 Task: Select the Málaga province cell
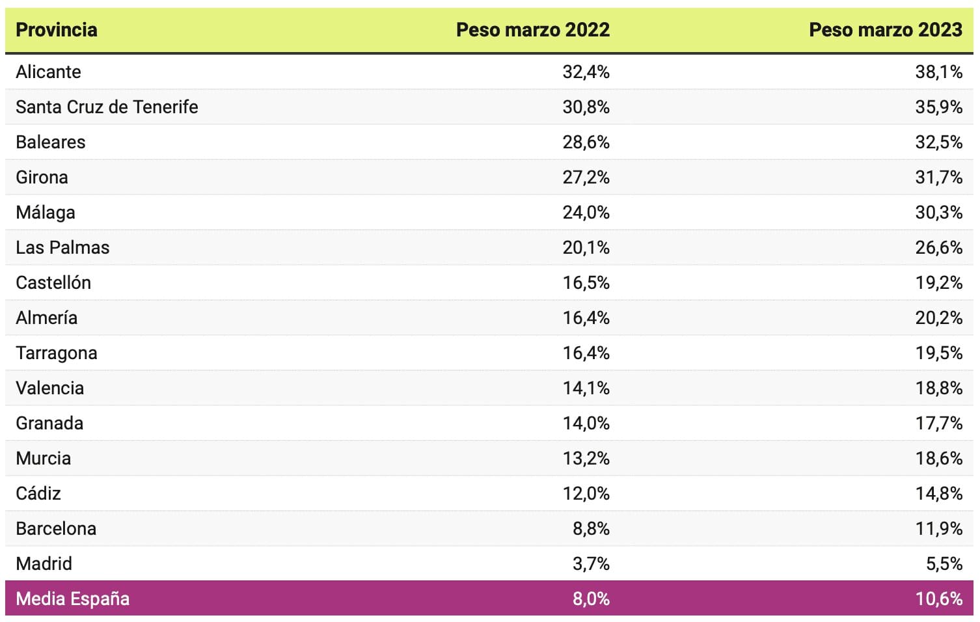46,212
